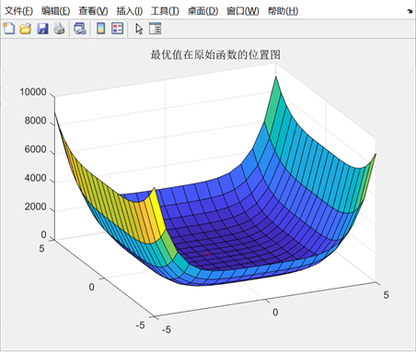Open the 窗口(W) menu
This screenshot has height=355, width=416.
pyautogui.click(x=243, y=11)
